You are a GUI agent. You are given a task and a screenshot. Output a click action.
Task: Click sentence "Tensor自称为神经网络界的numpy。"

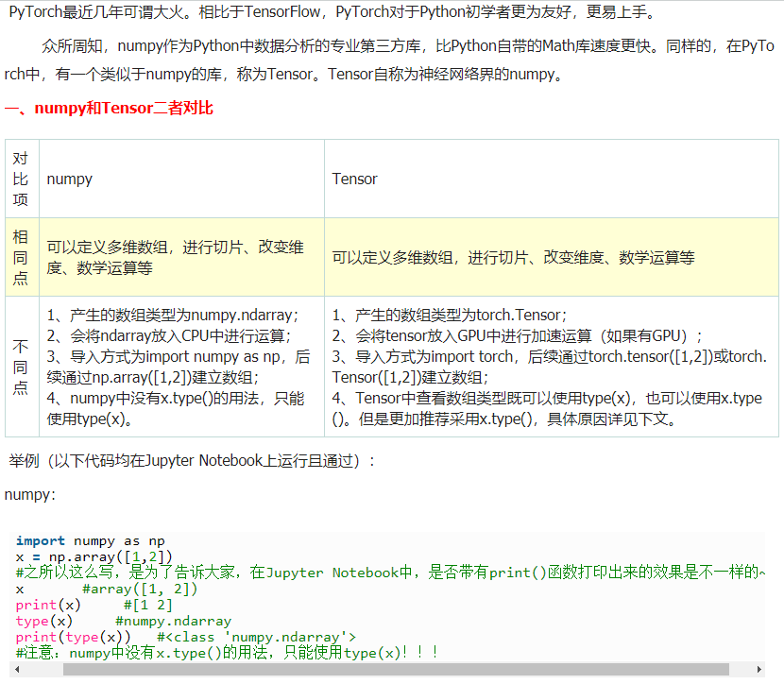click(x=446, y=74)
